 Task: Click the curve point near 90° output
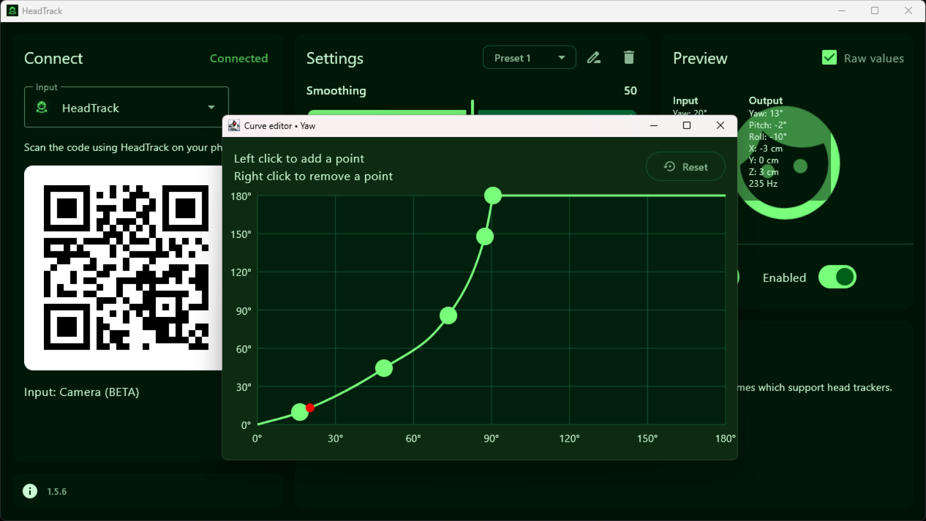(448, 315)
